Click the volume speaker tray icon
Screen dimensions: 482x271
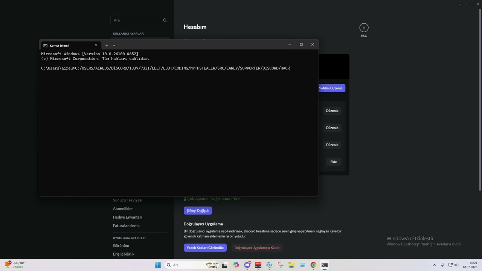[x=456, y=265]
